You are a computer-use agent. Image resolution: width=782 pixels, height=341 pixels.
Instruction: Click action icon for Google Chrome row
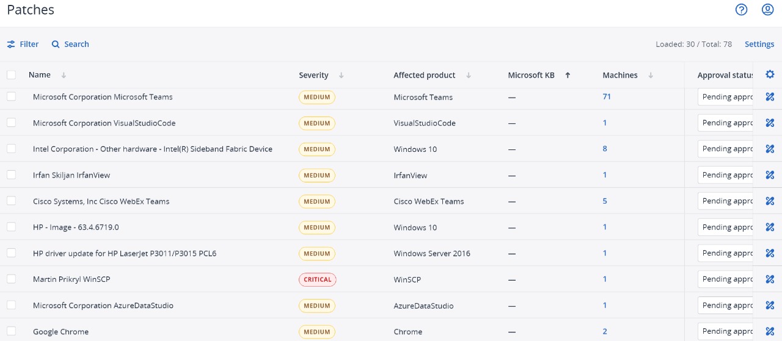point(770,331)
